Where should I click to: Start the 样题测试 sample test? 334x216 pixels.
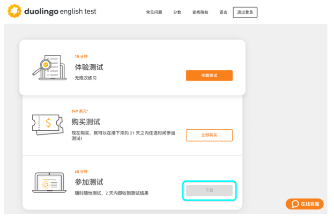click(x=209, y=75)
